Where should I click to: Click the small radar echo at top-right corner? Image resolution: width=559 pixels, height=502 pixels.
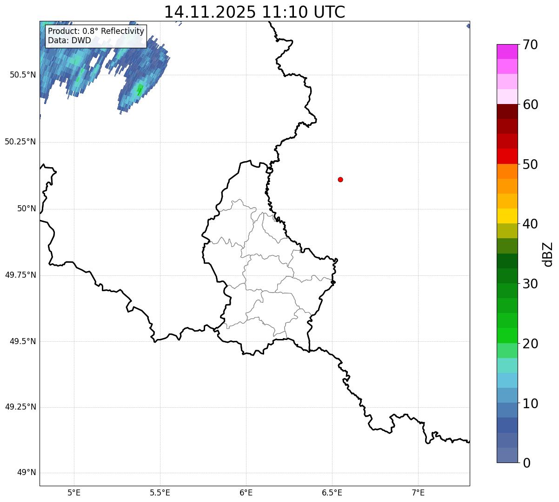(468, 26)
